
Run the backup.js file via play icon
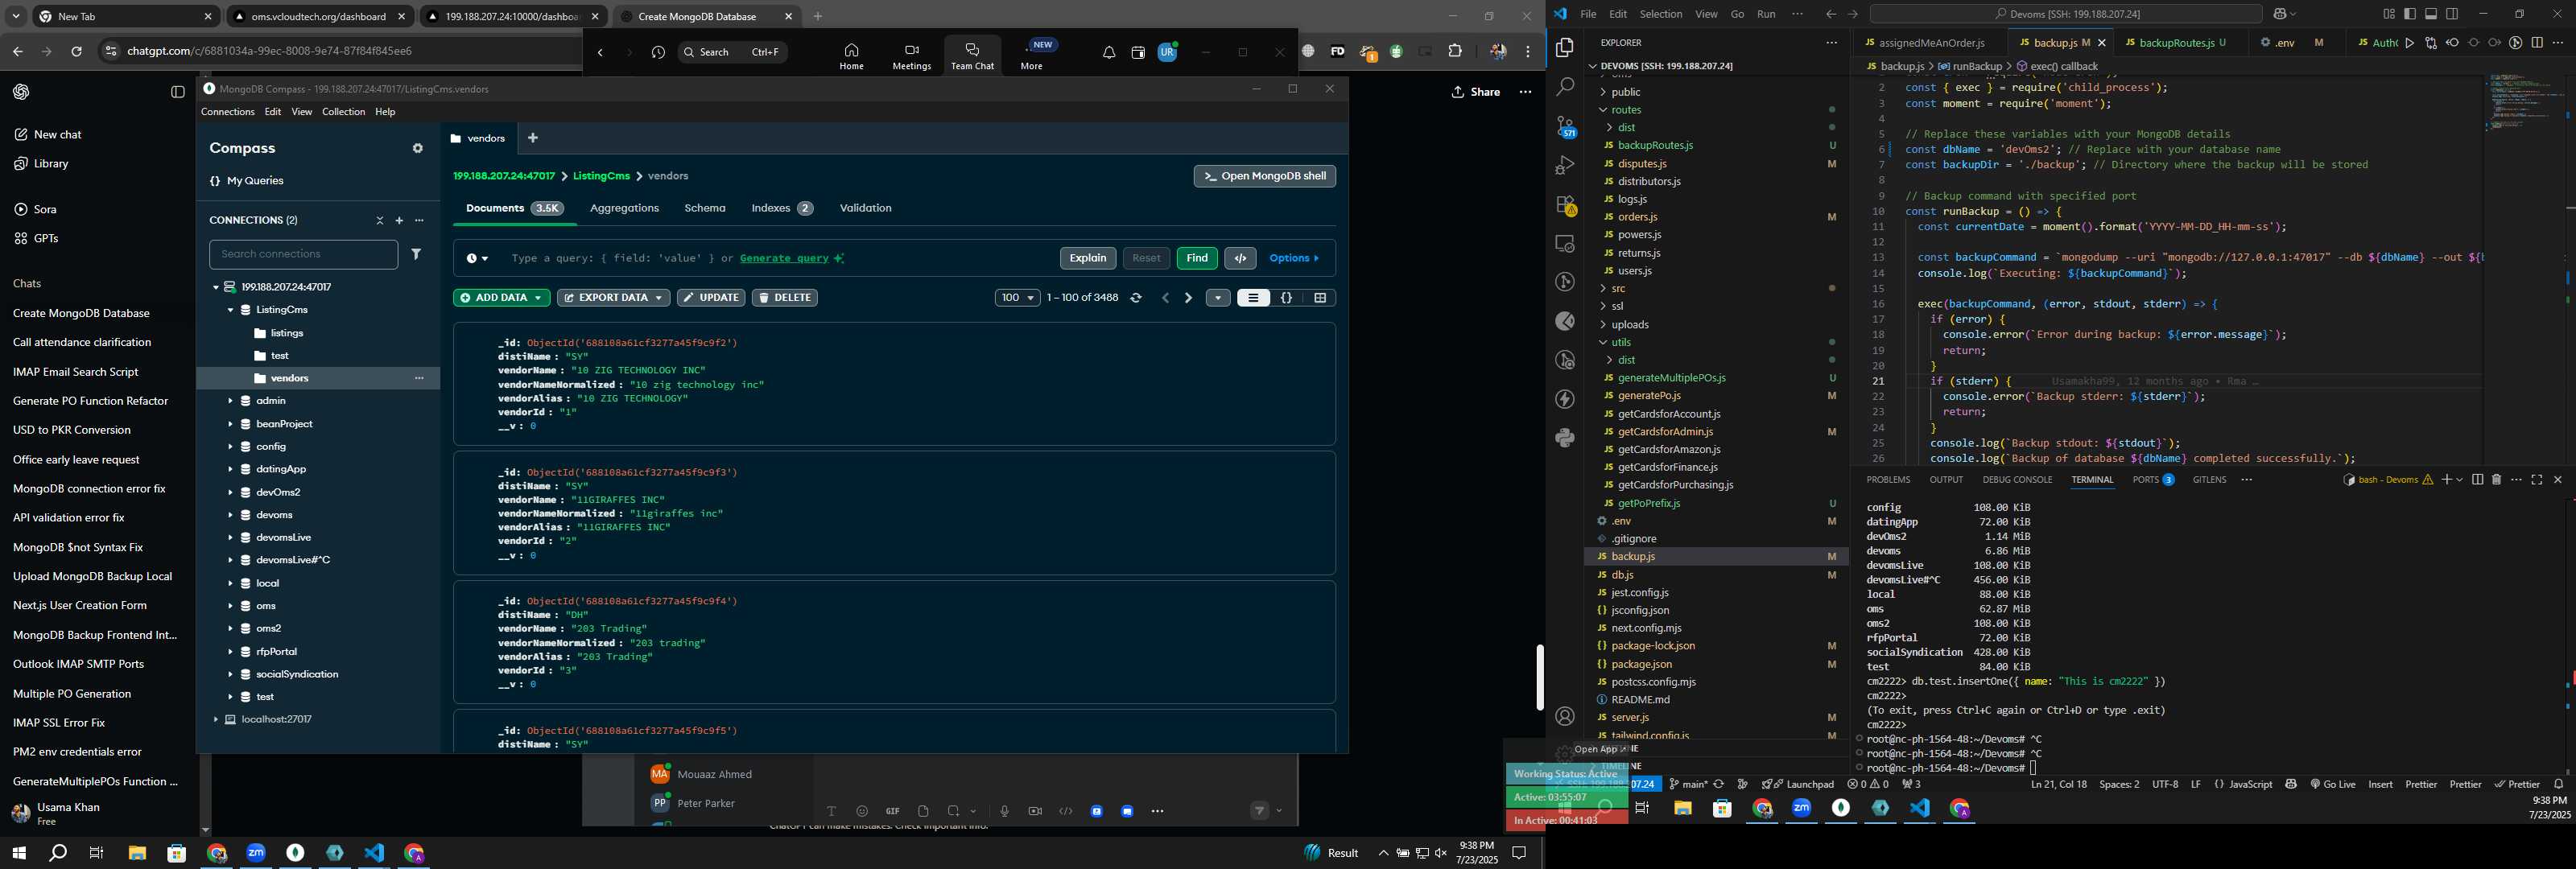click(x=2409, y=43)
